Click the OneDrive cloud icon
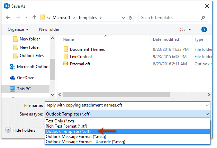The image size is (217, 148). pyautogui.click(x=12, y=78)
